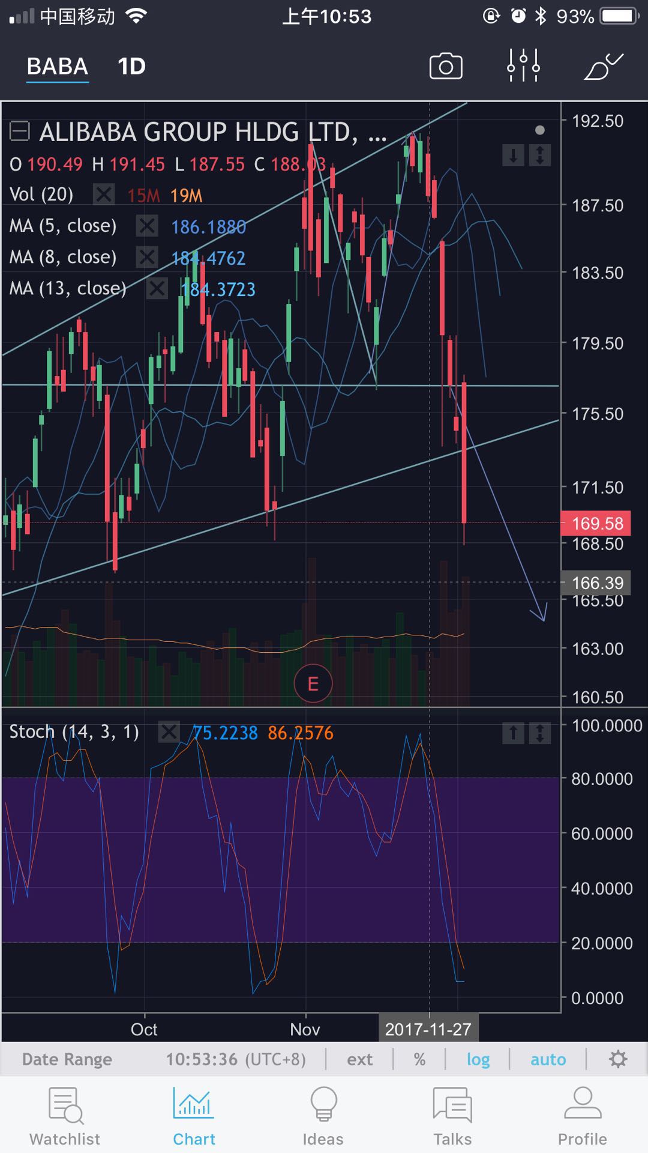Open the Talks tab
This screenshot has width=648, height=1153.
pyautogui.click(x=453, y=1117)
